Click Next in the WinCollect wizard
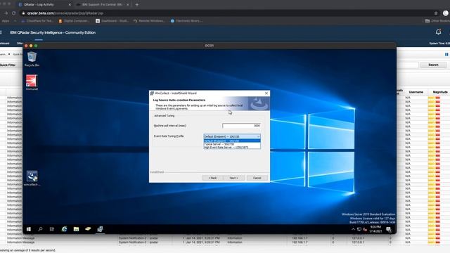This screenshot has height=253, width=450. 233,178
